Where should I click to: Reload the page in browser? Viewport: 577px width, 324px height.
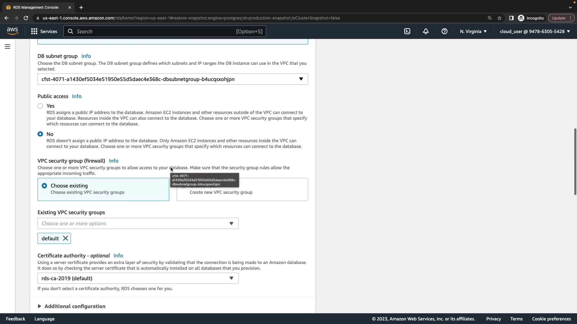click(x=26, y=18)
